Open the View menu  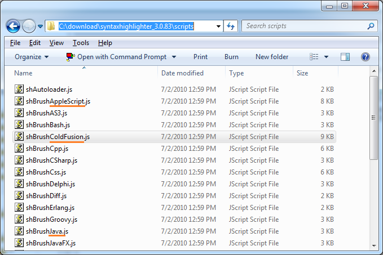click(x=56, y=43)
